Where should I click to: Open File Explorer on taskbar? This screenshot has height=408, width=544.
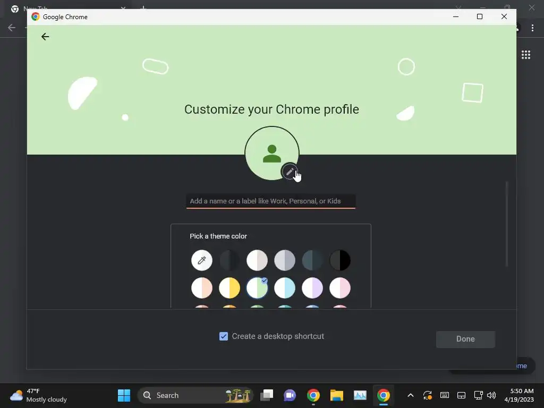336,395
